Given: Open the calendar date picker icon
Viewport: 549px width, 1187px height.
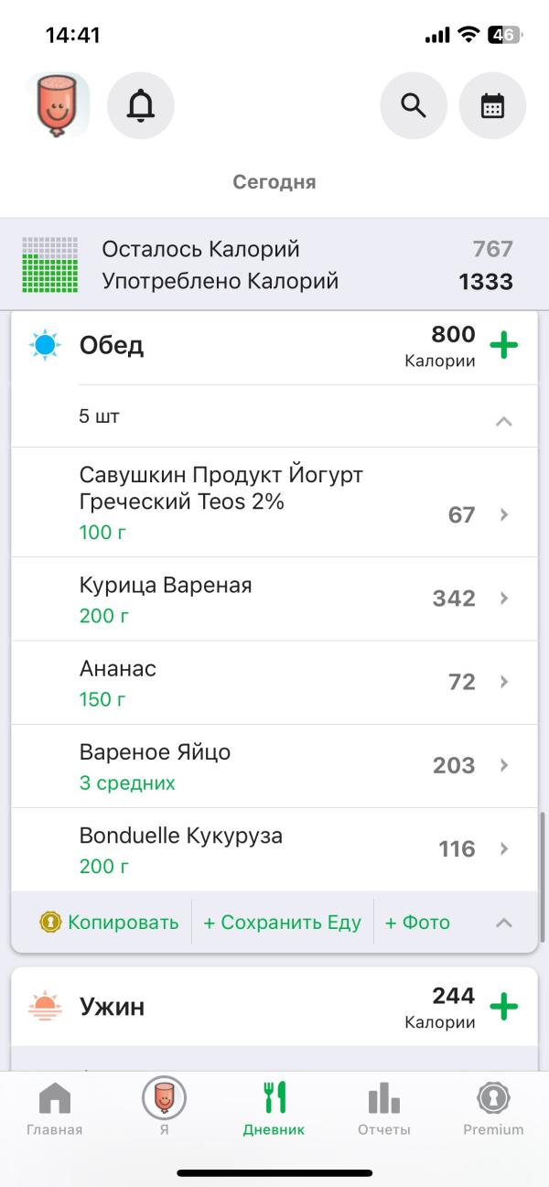Looking at the screenshot, I should click(x=492, y=106).
